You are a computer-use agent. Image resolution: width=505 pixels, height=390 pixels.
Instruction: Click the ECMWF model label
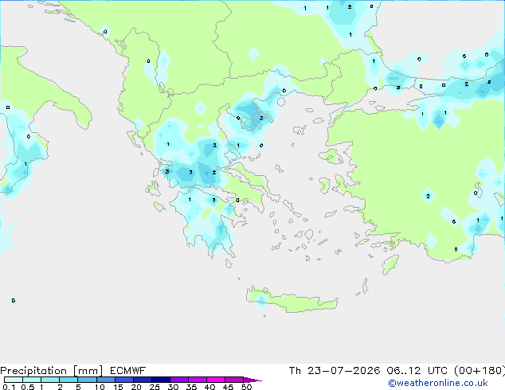pyautogui.click(x=128, y=371)
